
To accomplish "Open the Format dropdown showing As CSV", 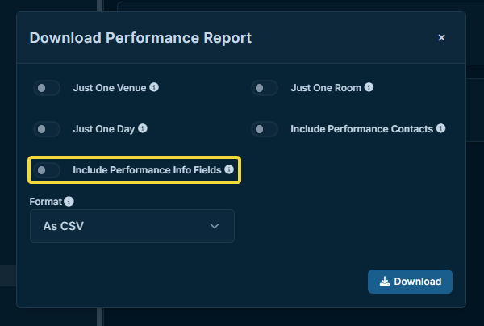I will (x=132, y=226).
